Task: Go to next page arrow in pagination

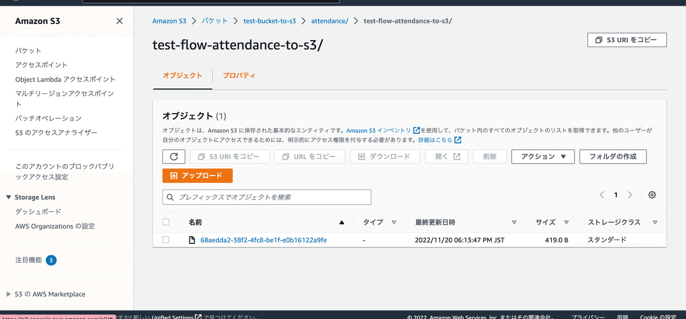Action: tap(630, 195)
